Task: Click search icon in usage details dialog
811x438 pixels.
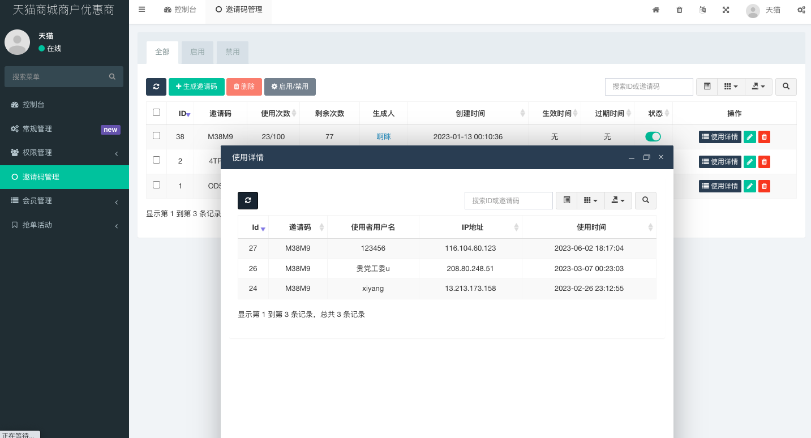Action: (x=646, y=200)
